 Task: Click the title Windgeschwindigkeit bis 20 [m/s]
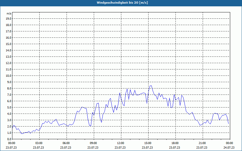pyautogui.click(x=122, y=3)
